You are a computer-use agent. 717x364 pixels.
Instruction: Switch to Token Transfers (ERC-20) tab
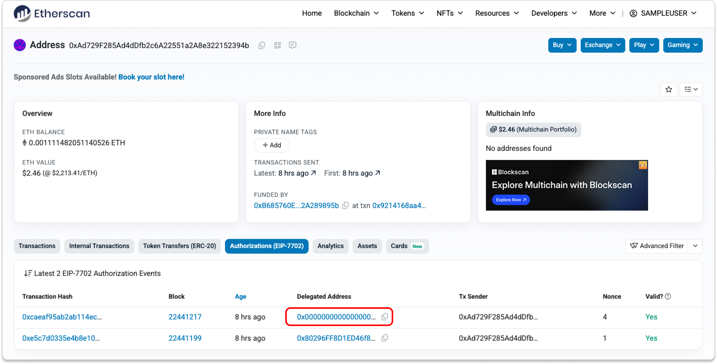(179, 246)
